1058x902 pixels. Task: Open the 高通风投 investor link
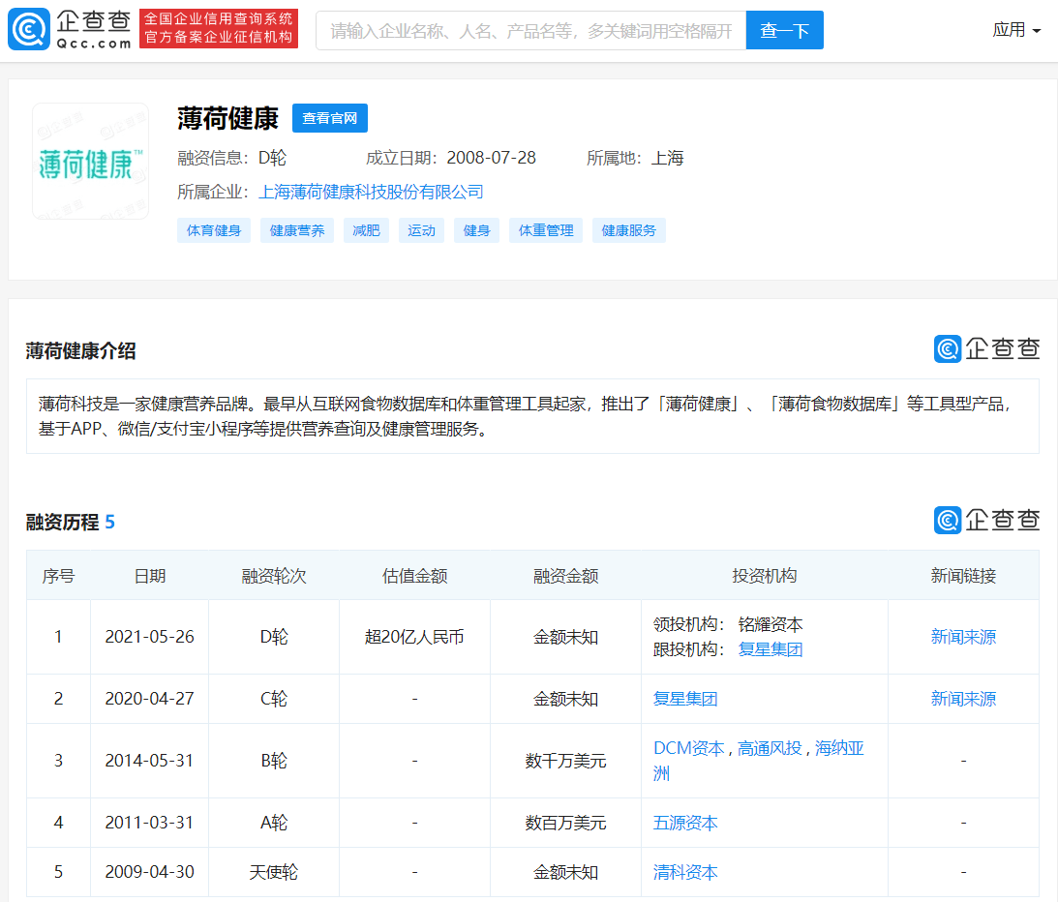coord(770,748)
